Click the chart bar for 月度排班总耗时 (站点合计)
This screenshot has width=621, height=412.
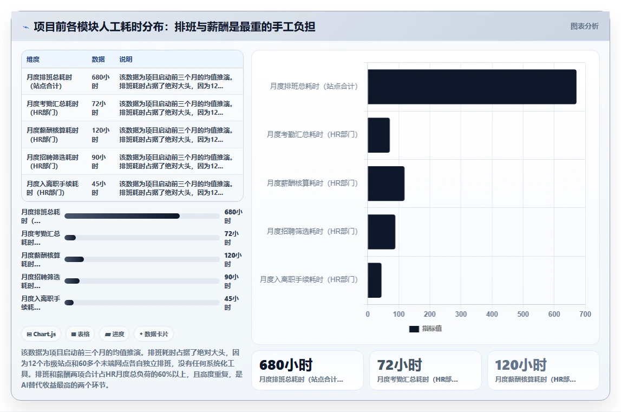[472, 87]
